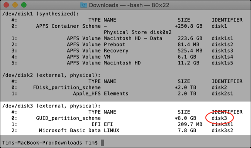Image resolution: width=251 pixels, height=148 pixels.
Task: Click the 'GUID_partition_scheme' text
Action: click(x=68, y=118)
